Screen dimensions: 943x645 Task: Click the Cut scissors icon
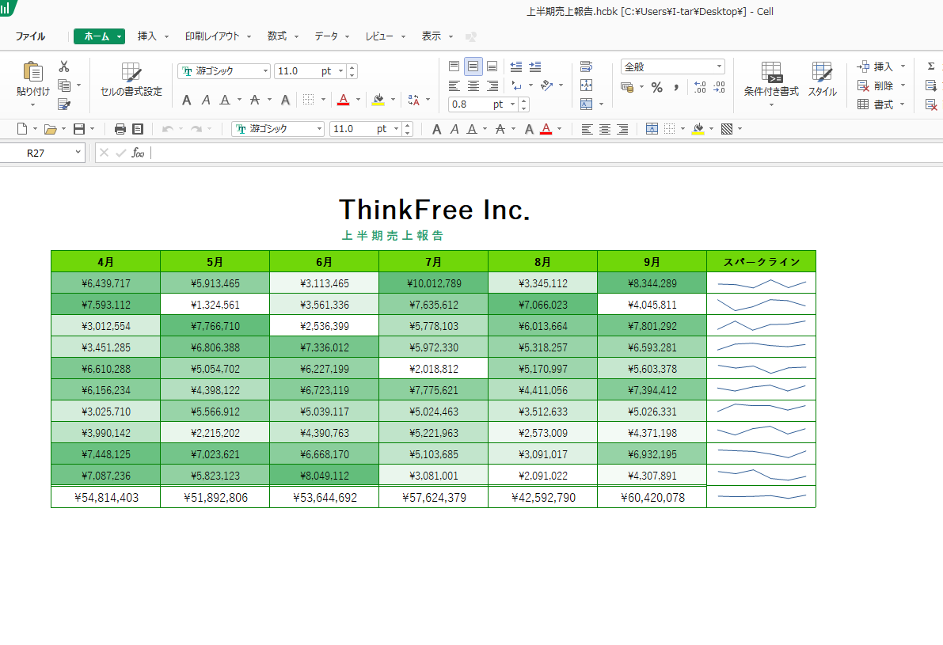pyautogui.click(x=64, y=66)
